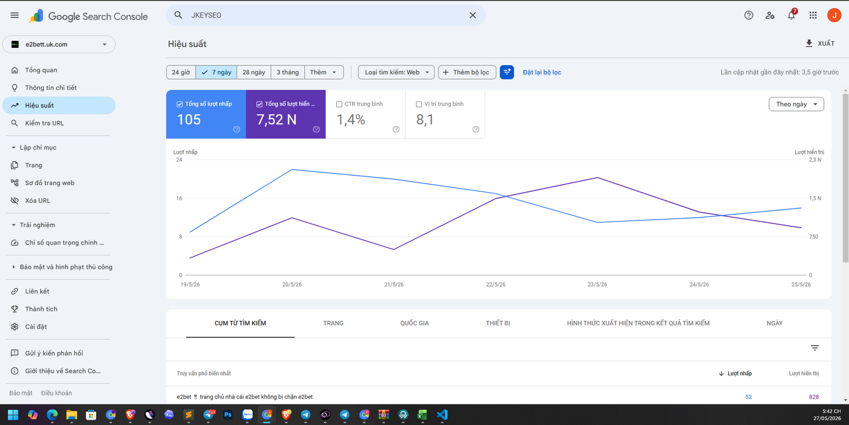
Task: Switch to QUỐC GIA tab
Action: [x=414, y=323]
